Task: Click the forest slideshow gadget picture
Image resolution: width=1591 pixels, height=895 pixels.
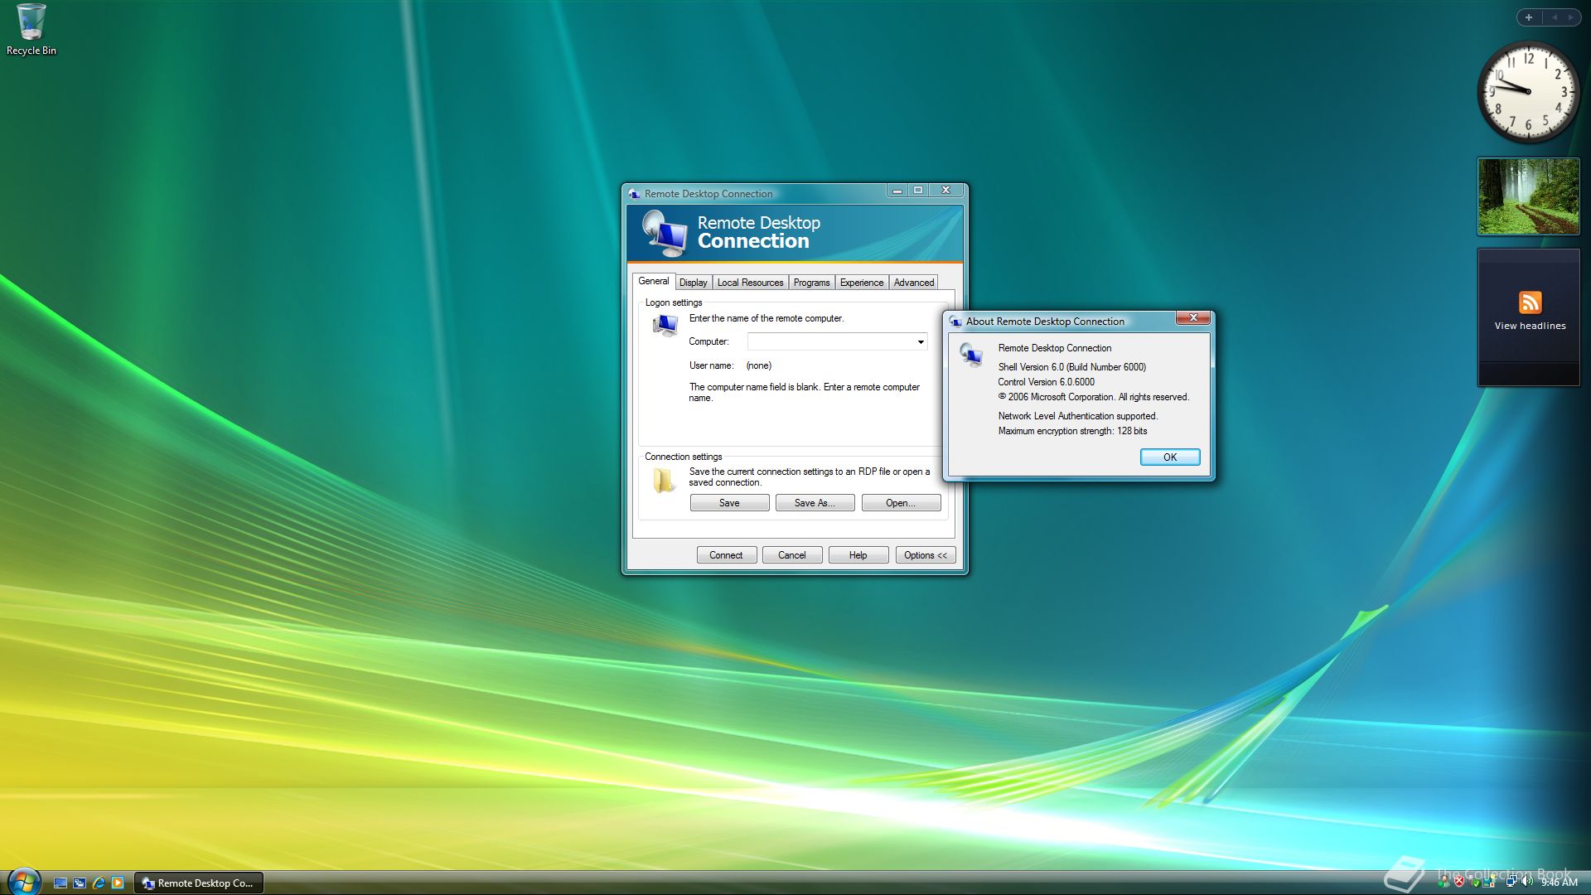Action: [1528, 196]
